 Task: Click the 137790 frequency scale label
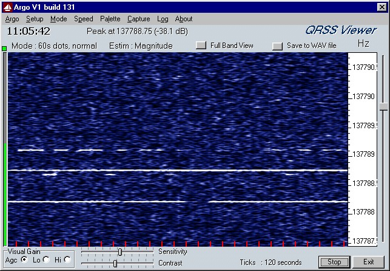click(363, 97)
